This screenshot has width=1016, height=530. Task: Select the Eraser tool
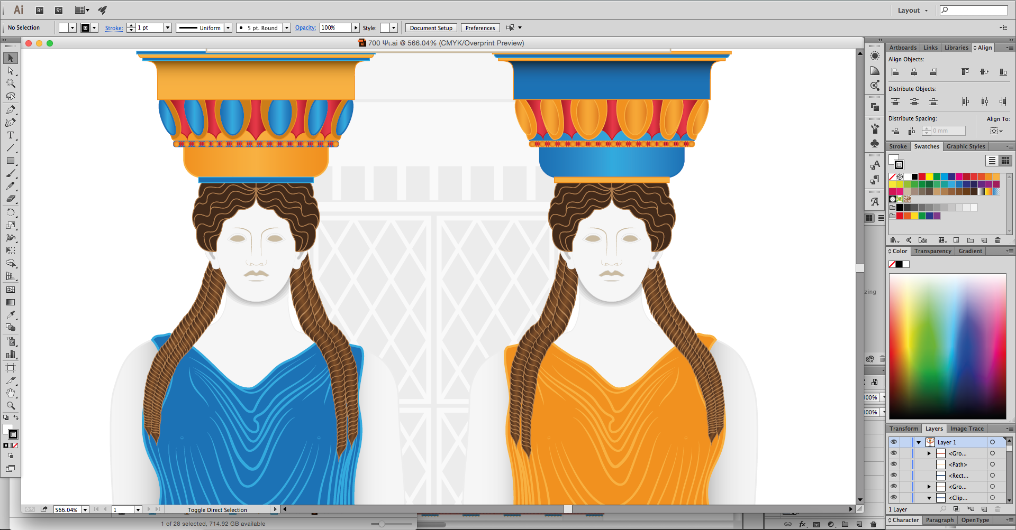click(x=11, y=199)
